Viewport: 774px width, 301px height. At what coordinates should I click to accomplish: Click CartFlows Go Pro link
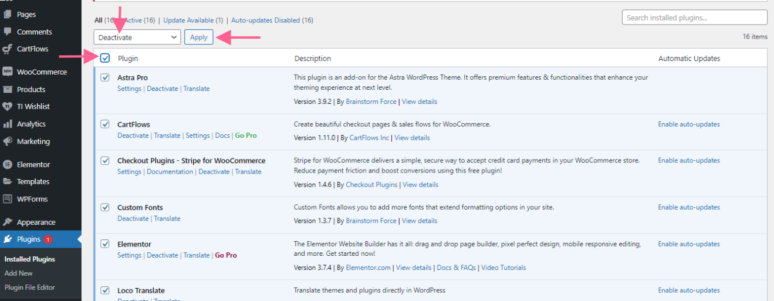[246, 136]
